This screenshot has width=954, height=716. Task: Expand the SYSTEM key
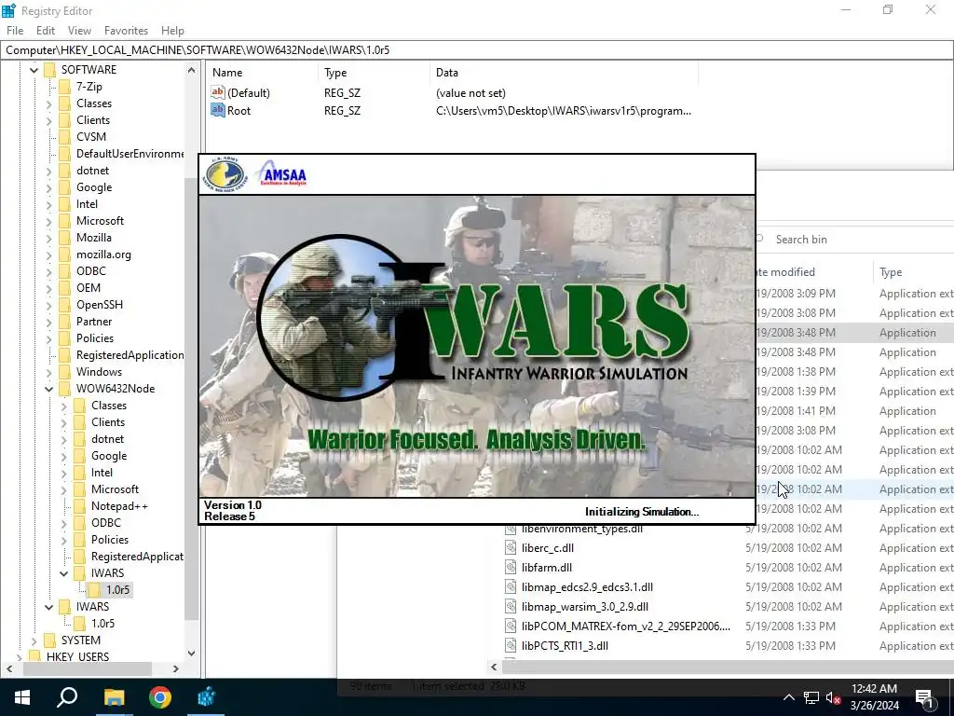point(34,640)
